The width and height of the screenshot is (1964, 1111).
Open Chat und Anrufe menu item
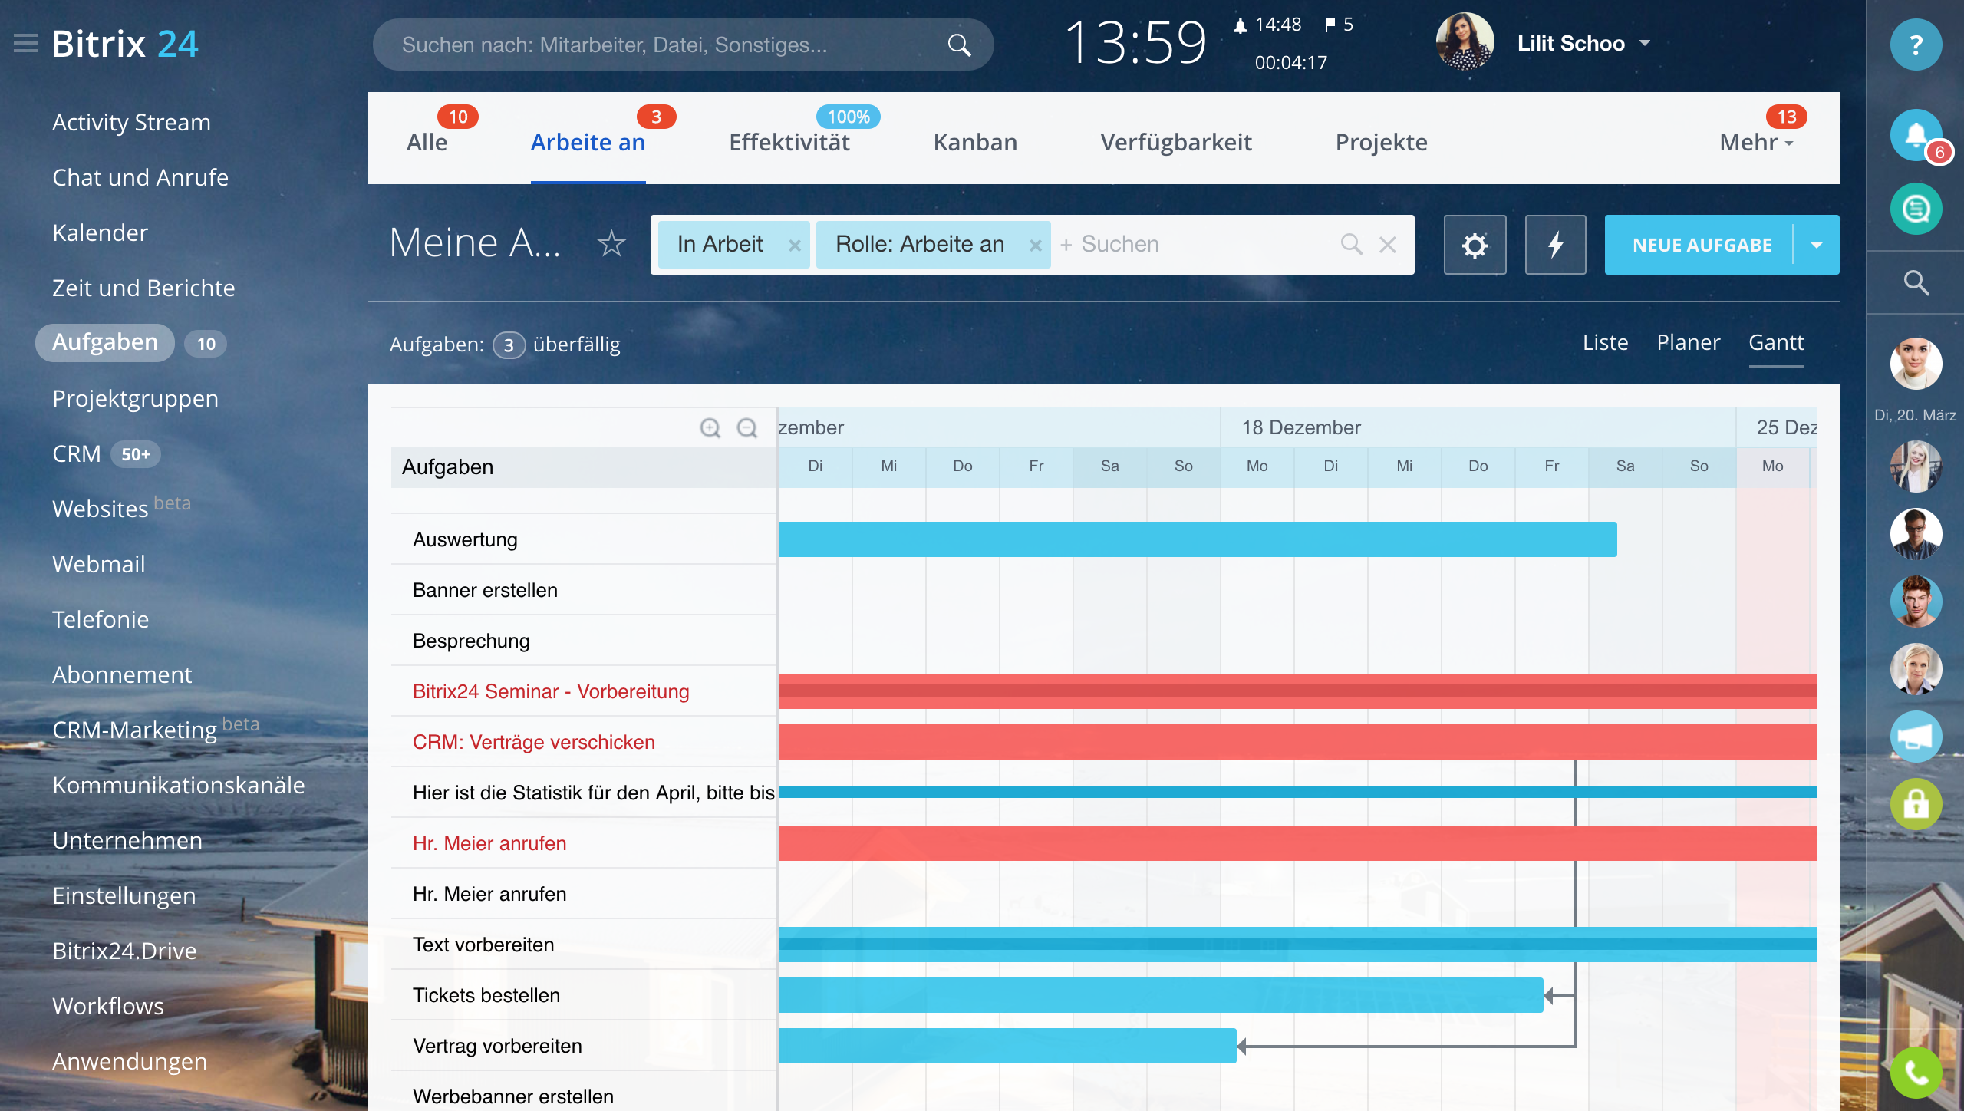tap(140, 177)
